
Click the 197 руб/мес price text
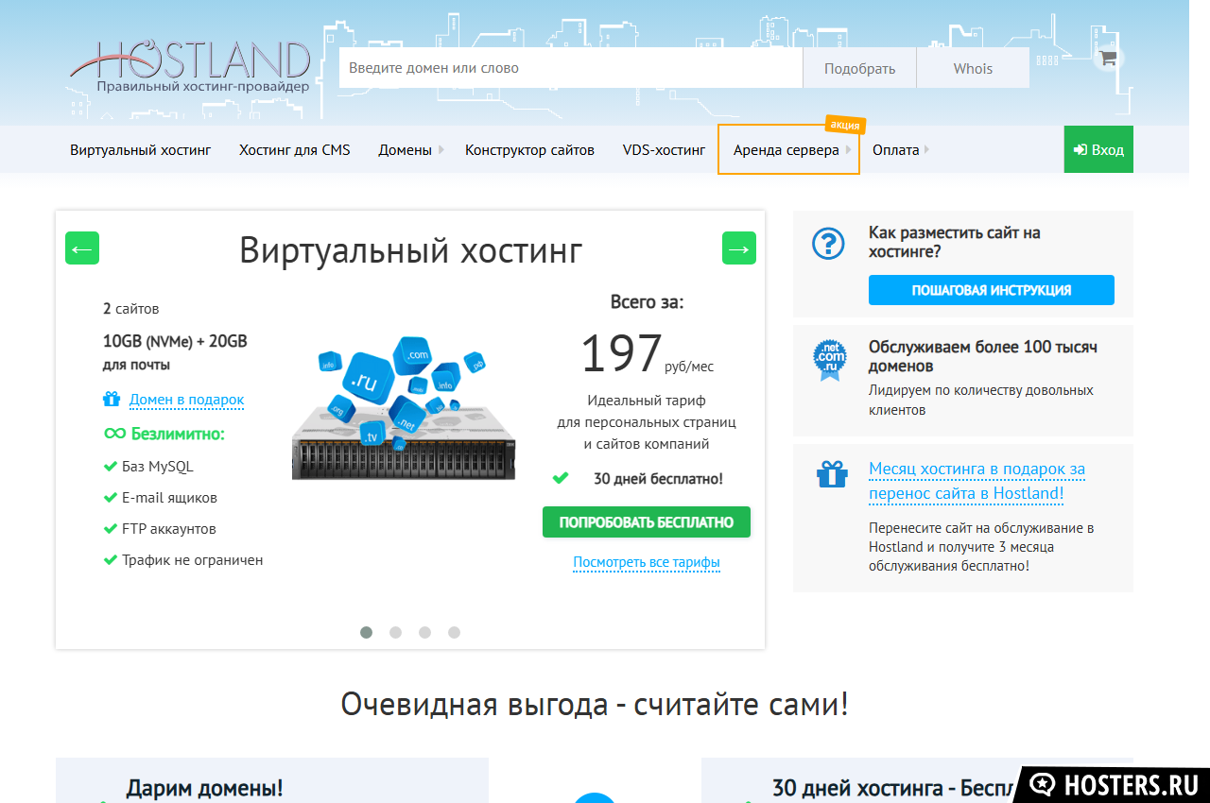(x=647, y=354)
